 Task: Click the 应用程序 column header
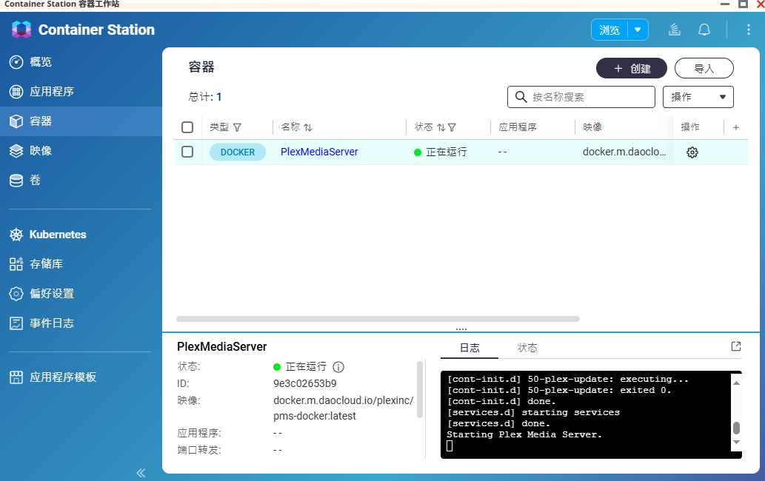click(x=518, y=127)
